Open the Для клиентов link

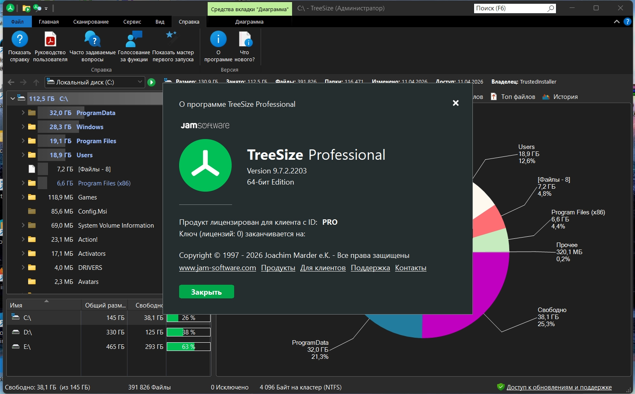point(323,268)
